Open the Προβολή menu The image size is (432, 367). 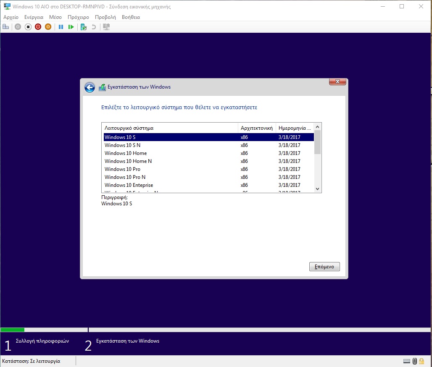click(105, 17)
